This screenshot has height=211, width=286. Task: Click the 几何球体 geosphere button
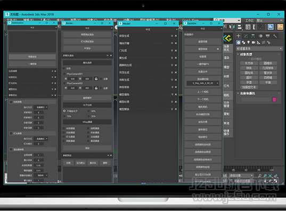(268, 68)
